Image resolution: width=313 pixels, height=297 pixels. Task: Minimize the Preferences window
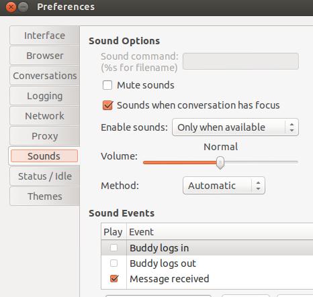pyautogui.click(x=23, y=7)
